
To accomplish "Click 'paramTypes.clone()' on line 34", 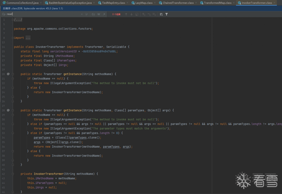I will coord(85,138).
